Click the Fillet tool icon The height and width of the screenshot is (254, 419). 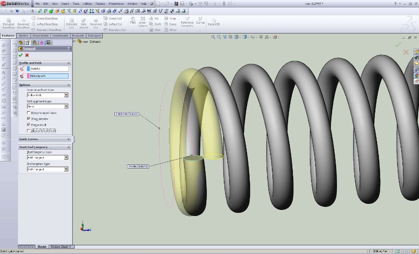[x=133, y=20]
